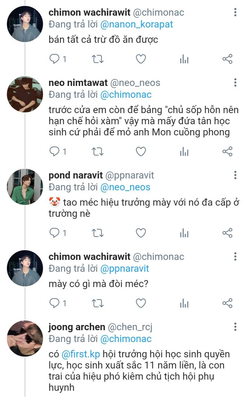Like chimon's tweet "bán tất cả trừ đồ ăn được"

point(141,59)
